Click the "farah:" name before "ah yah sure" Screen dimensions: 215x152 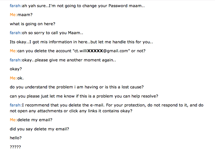(16, 6)
